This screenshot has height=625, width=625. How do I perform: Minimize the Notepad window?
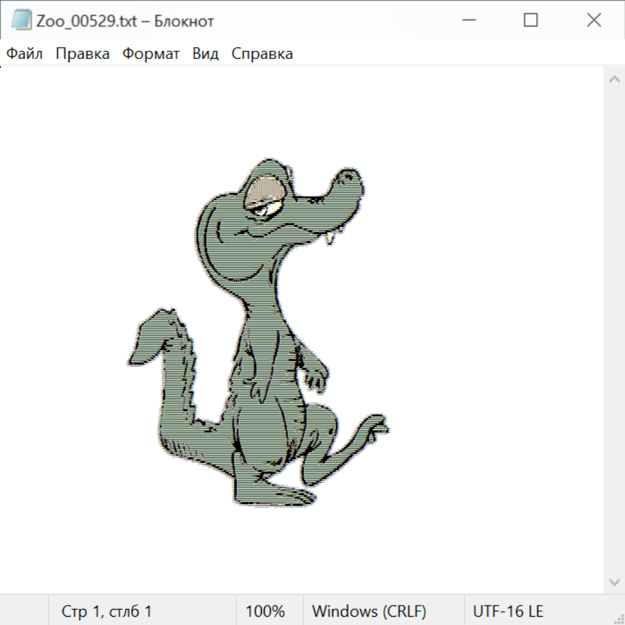pos(467,20)
